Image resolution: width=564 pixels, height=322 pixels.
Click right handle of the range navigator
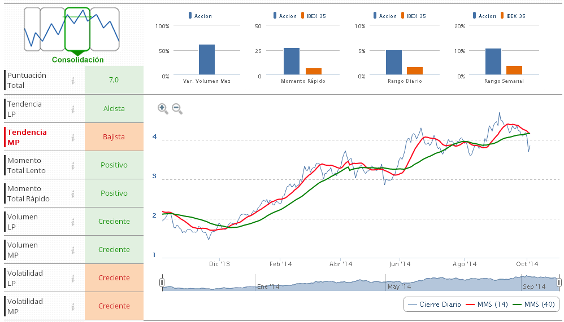[x=559, y=282]
